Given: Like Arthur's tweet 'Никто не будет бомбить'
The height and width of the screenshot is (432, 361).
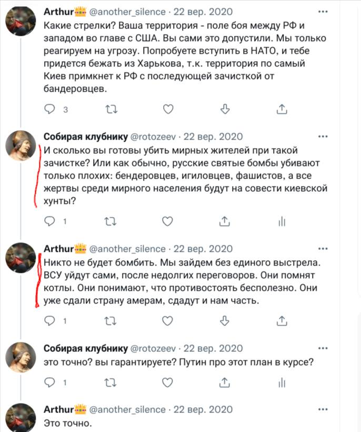Looking at the screenshot, I should [x=167, y=321].
